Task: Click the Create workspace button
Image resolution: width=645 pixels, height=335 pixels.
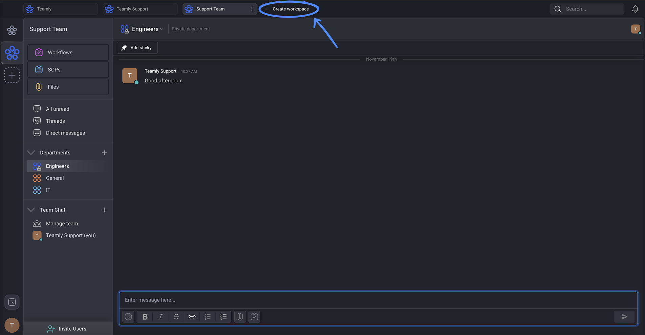Action: (x=286, y=9)
